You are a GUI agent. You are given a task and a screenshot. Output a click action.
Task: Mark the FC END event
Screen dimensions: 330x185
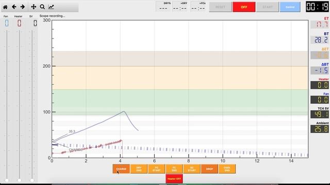click(174, 169)
